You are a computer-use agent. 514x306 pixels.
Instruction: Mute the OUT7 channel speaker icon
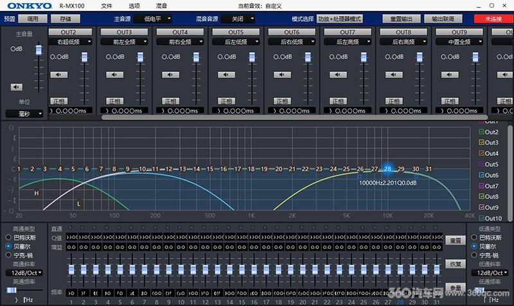tap(338, 74)
